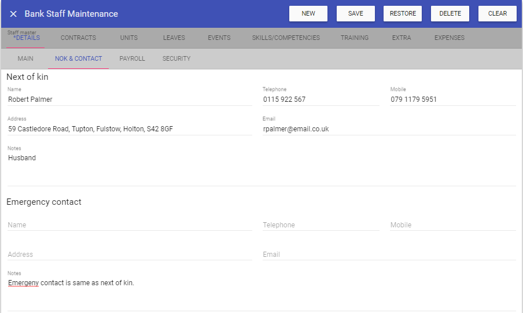Click the emergency contact Name field
The width and height of the screenshot is (523, 313).
(130, 225)
